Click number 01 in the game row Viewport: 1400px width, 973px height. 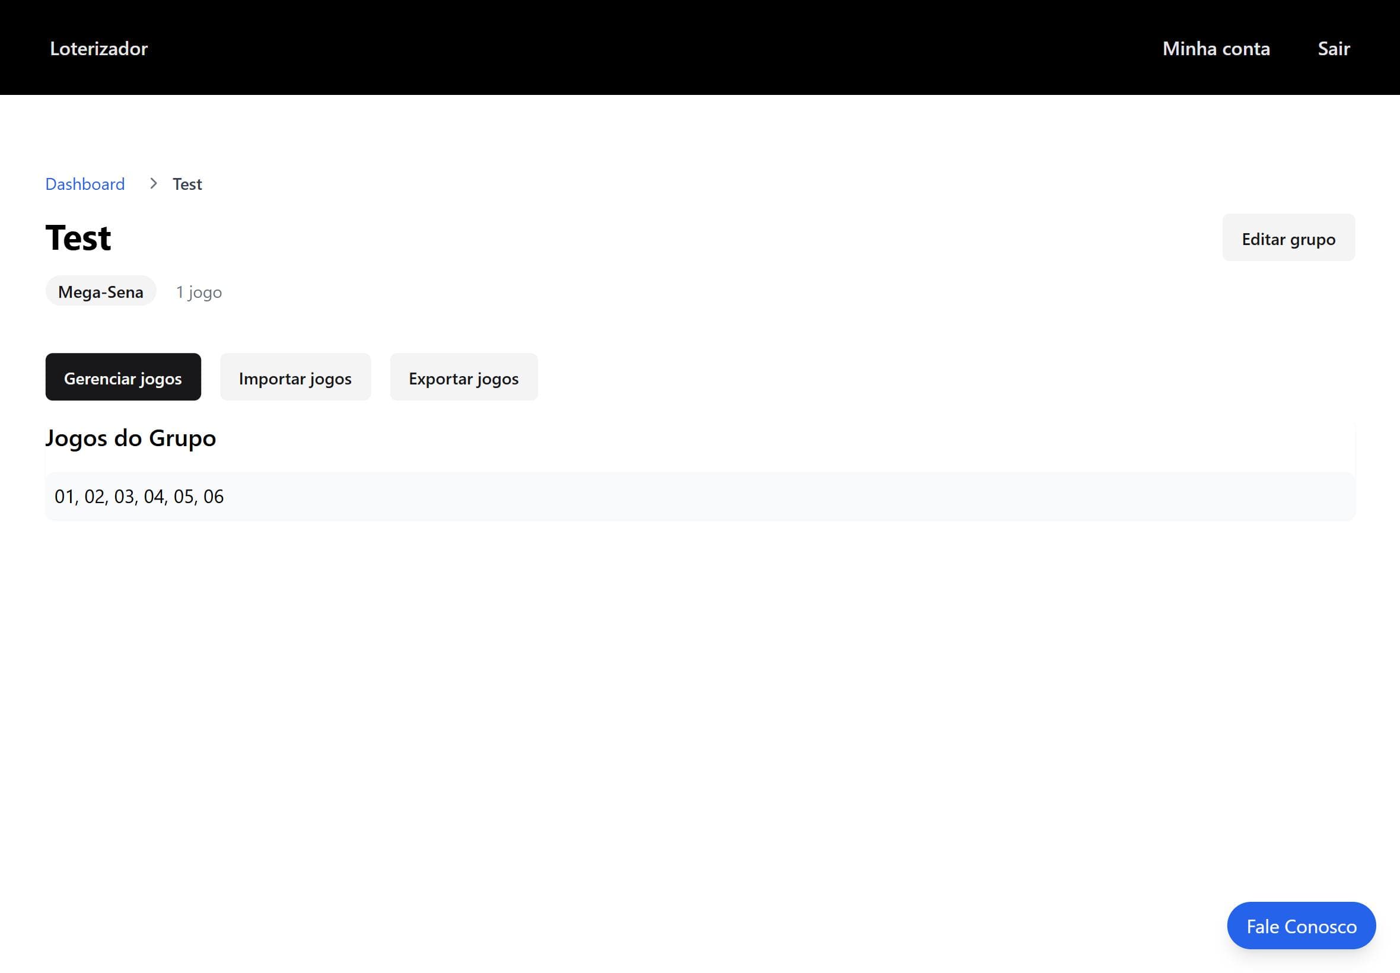[x=64, y=496]
